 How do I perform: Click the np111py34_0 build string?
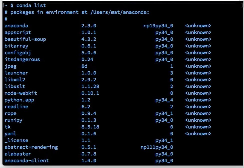click(x=157, y=147)
